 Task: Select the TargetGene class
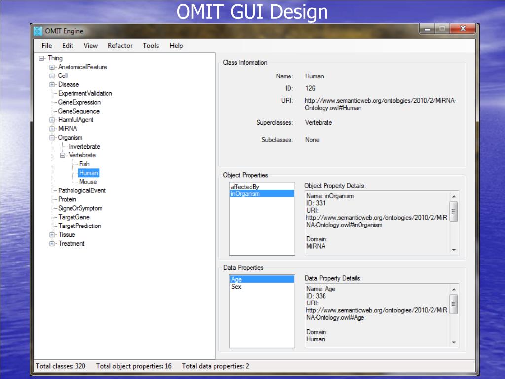tap(74, 217)
